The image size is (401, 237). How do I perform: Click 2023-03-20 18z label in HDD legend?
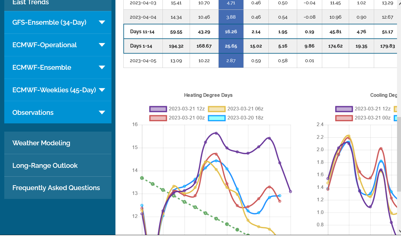pyautogui.click(x=245, y=118)
